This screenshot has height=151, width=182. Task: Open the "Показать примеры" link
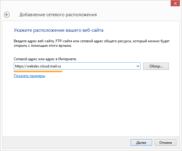[29, 76]
